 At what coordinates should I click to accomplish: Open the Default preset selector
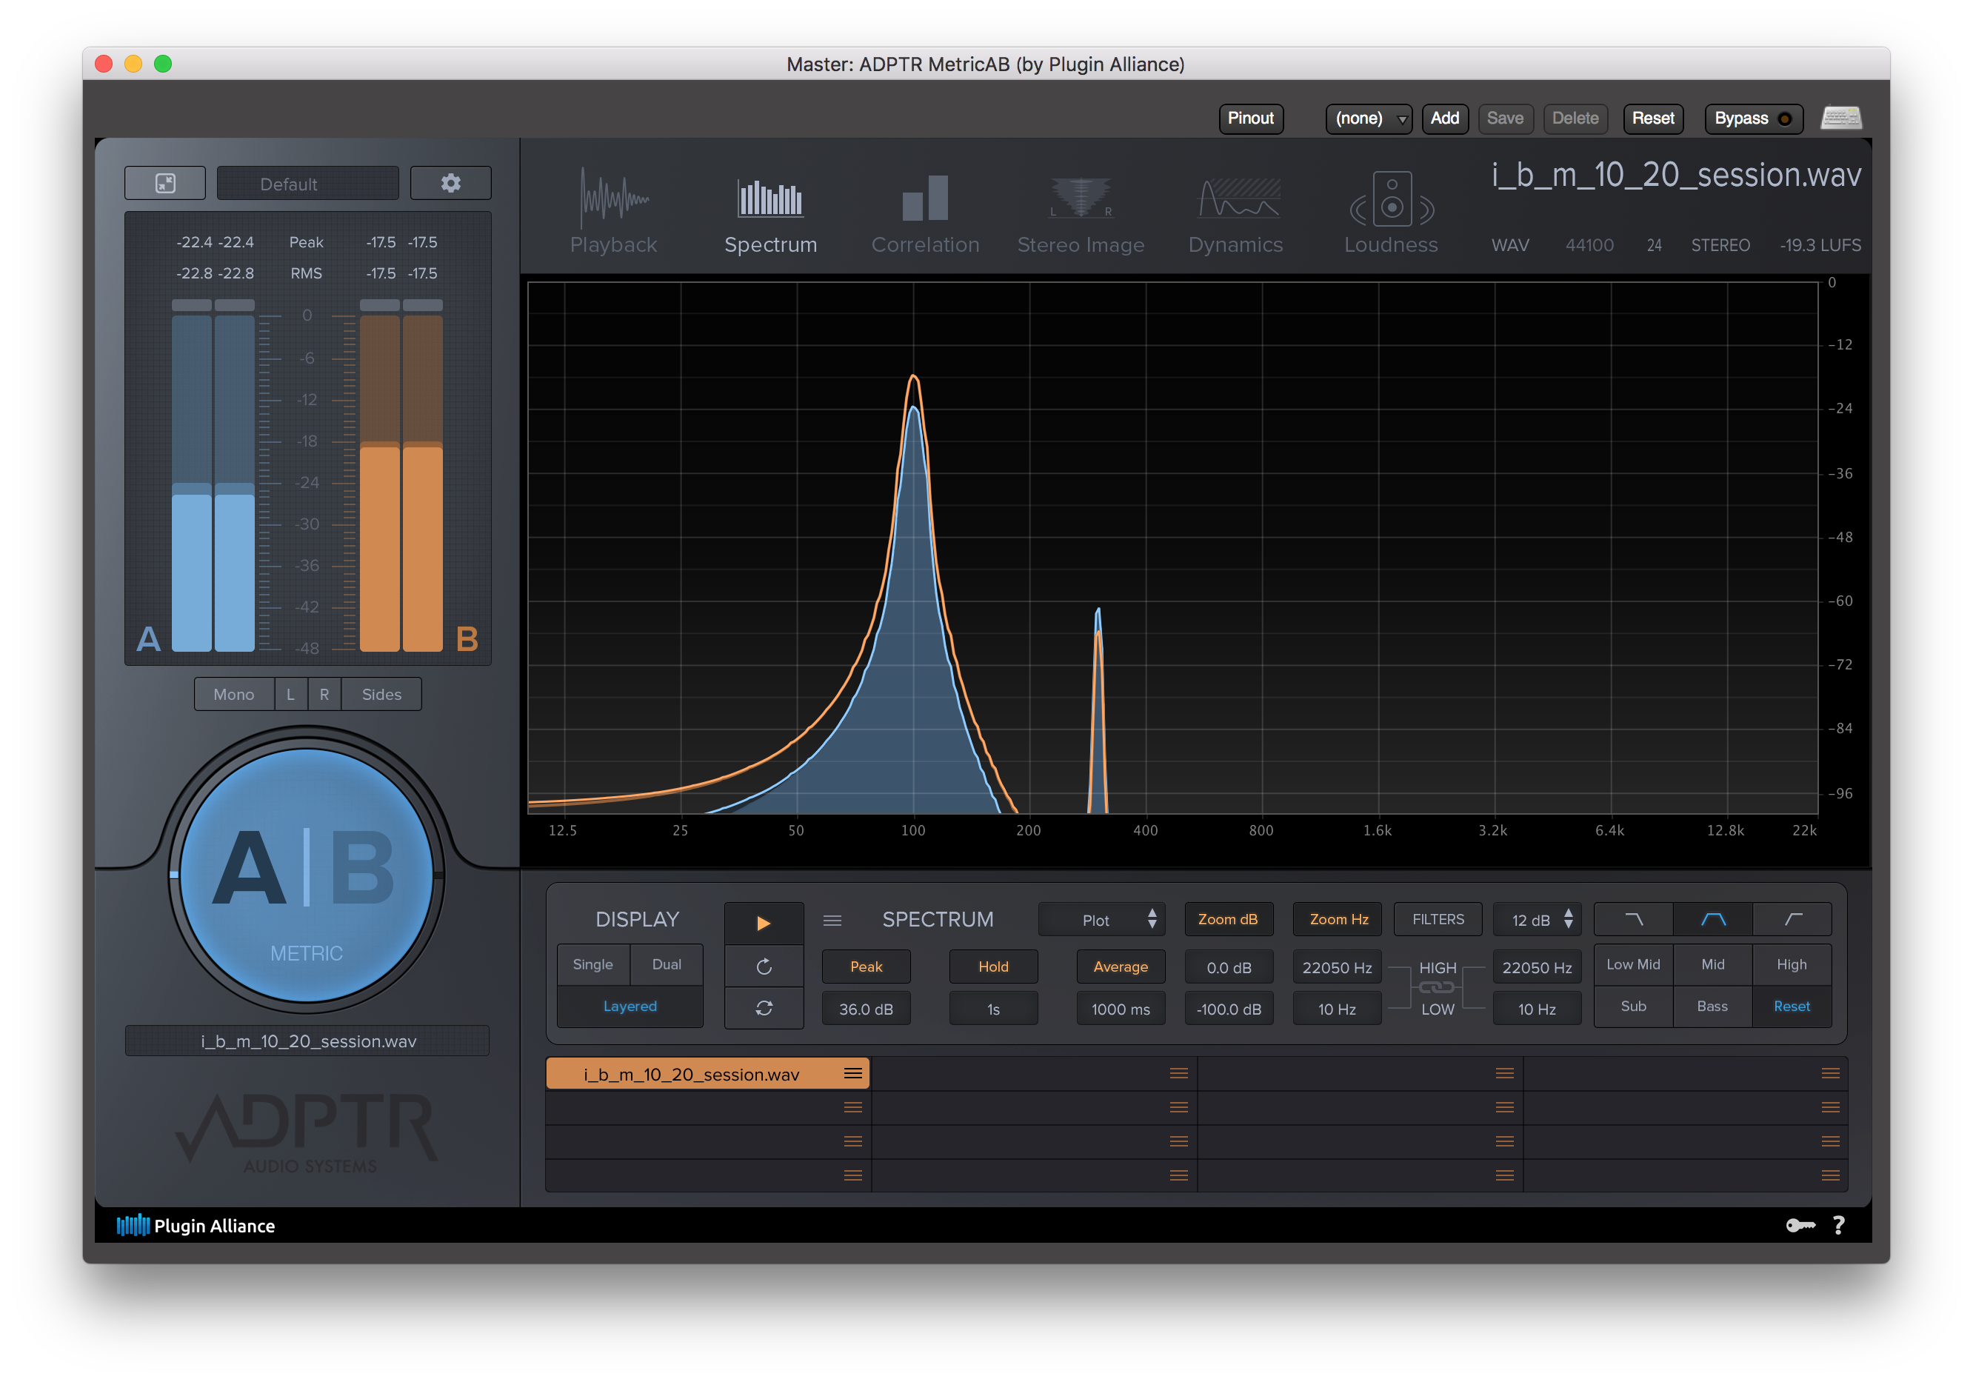pos(307,183)
